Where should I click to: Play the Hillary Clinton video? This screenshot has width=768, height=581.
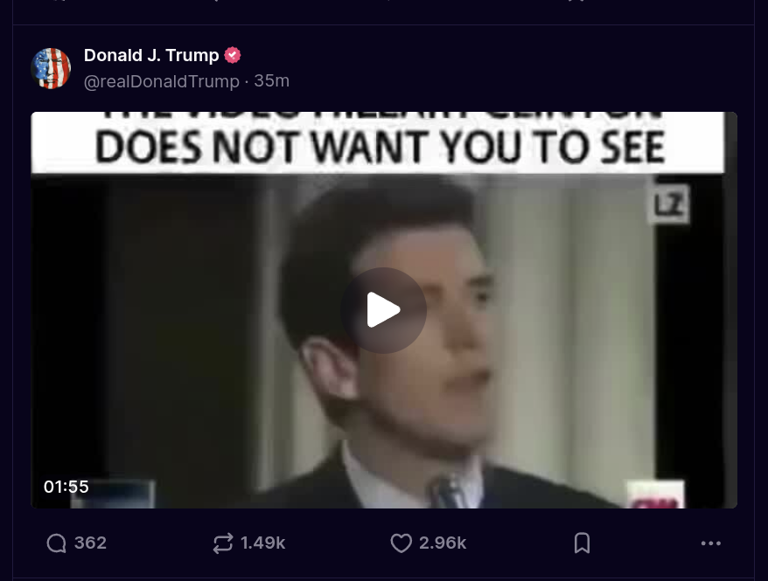tap(383, 310)
